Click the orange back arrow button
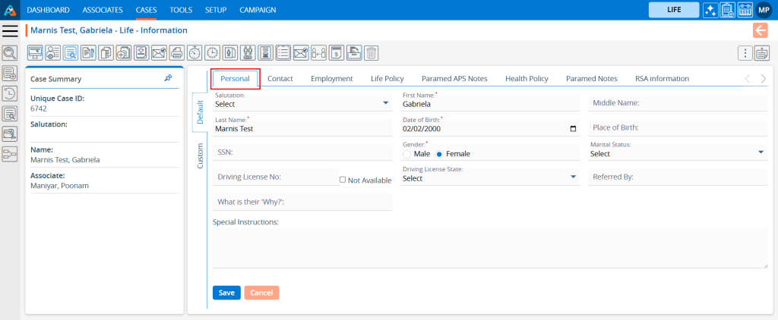Image resolution: width=778 pixels, height=320 pixels. (760, 30)
